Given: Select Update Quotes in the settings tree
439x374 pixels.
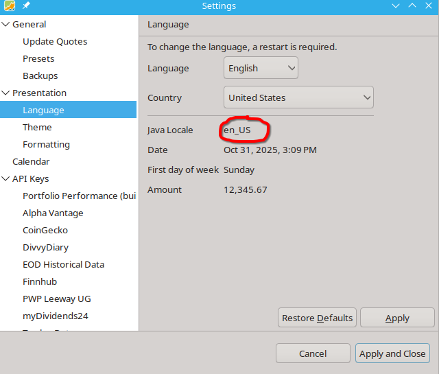Looking at the screenshot, I should point(55,42).
